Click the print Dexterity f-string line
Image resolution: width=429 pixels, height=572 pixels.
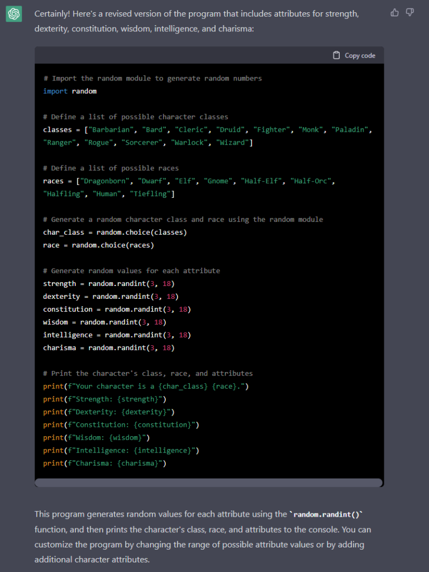coord(109,412)
